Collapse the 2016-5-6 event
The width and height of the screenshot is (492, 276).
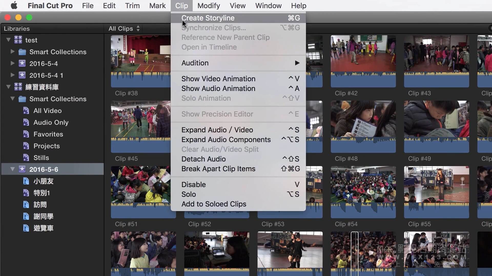click(12, 169)
